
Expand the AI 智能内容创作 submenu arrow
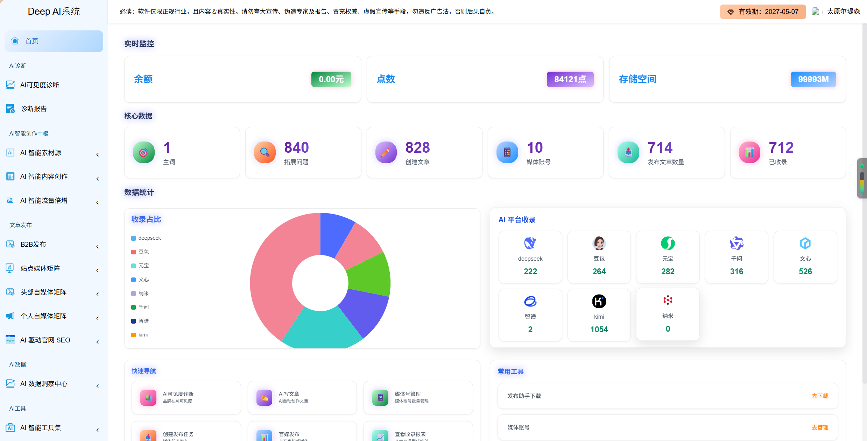point(98,179)
